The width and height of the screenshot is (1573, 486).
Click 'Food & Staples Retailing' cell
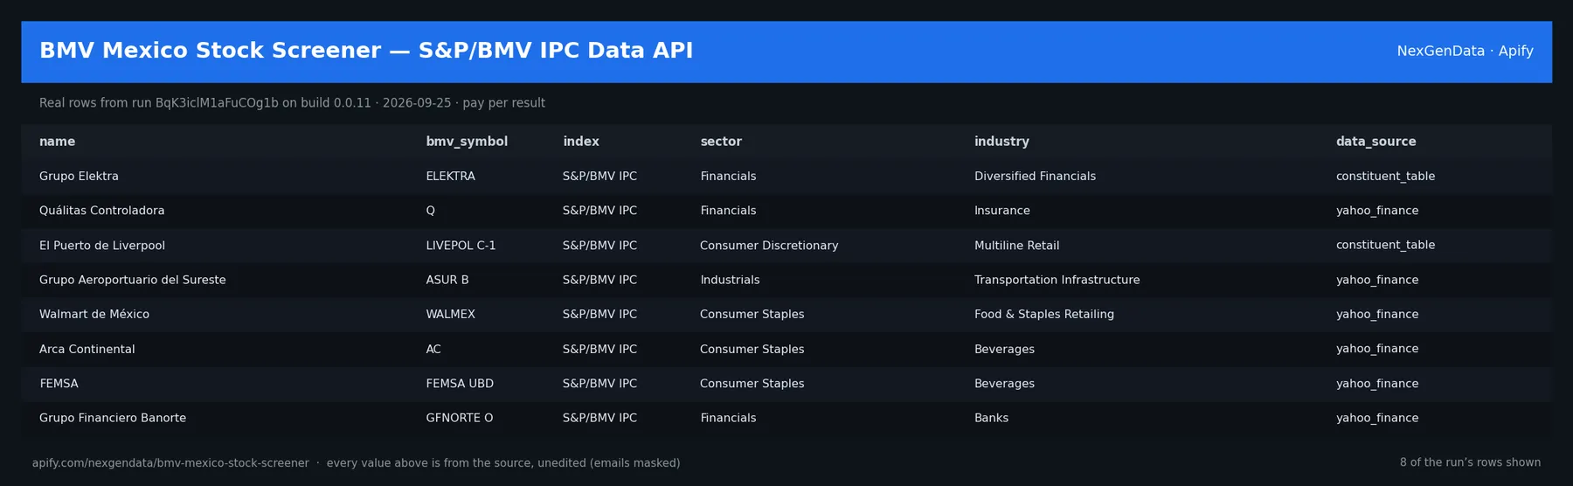coord(1043,314)
